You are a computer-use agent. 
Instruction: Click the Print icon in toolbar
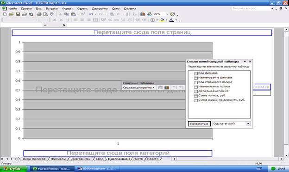pos(39,14)
